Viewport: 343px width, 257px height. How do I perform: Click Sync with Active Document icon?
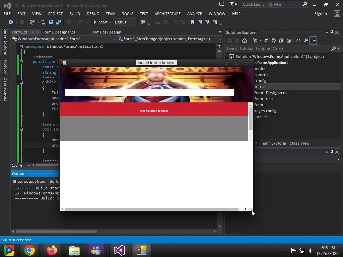click(266, 40)
